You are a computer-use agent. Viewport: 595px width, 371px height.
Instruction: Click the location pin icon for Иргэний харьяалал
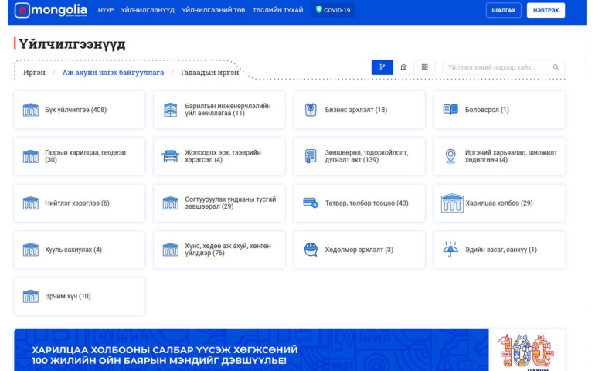click(450, 156)
